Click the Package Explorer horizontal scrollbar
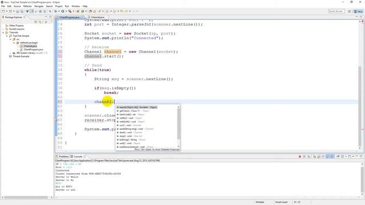 [26, 198]
